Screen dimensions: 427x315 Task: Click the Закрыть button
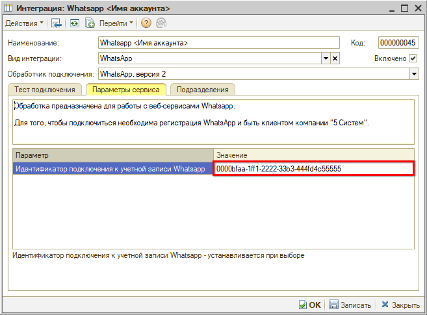click(x=400, y=305)
